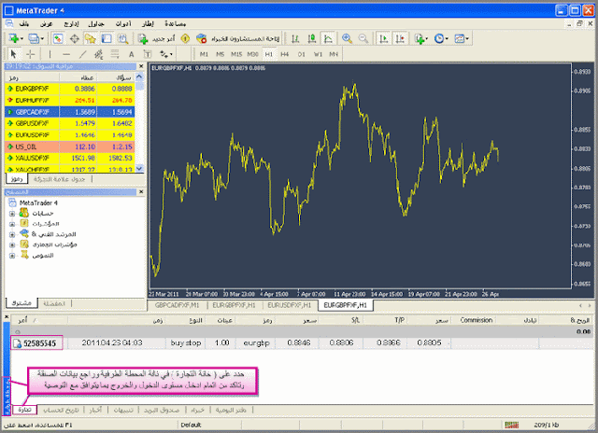This screenshot has height=433, width=598.
Task: Switch chart to bar chart mode
Action: click(x=295, y=38)
